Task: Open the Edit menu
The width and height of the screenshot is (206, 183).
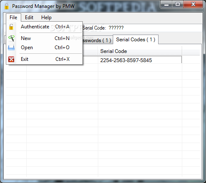Action: [29, 18]
